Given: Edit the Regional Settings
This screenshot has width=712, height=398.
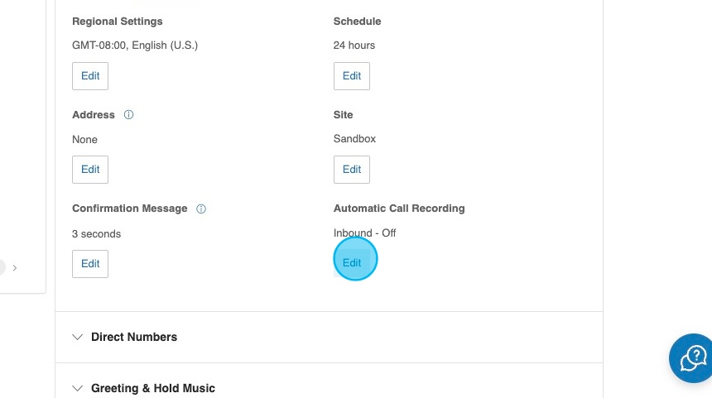Looking at the screenshot, I should 90,76.
